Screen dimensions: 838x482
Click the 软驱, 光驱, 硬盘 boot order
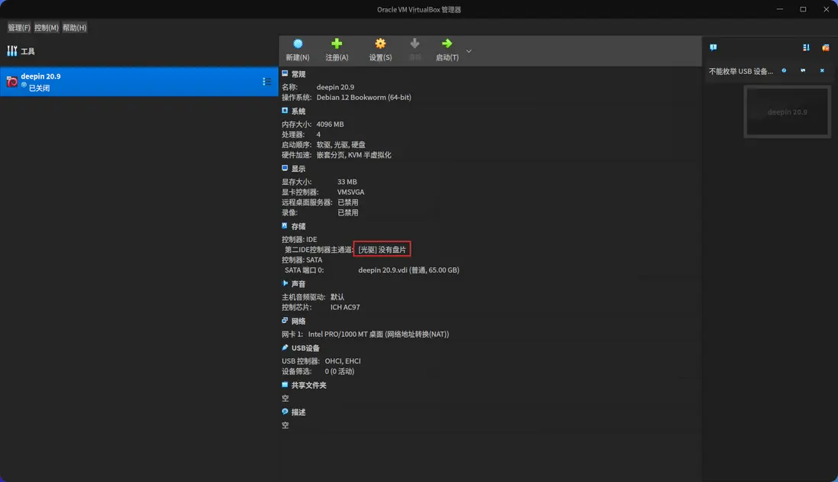pyautogui.click(x=341, y=144)
